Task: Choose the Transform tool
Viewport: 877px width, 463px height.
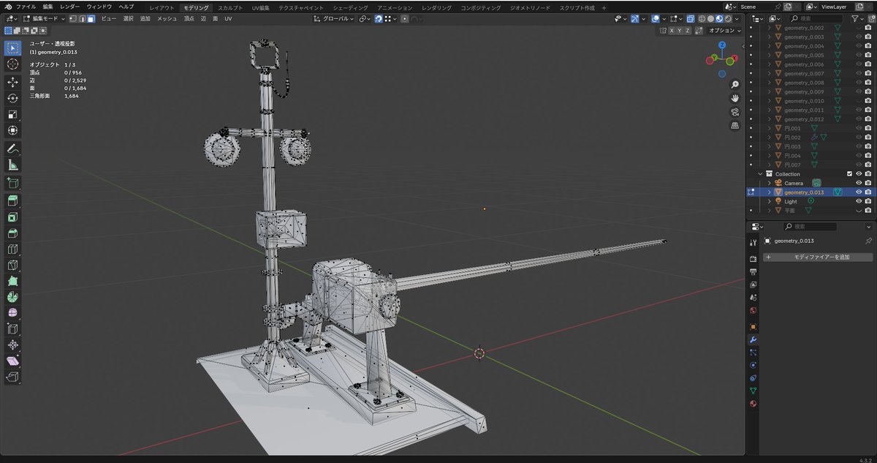Action: pos(12,131)
